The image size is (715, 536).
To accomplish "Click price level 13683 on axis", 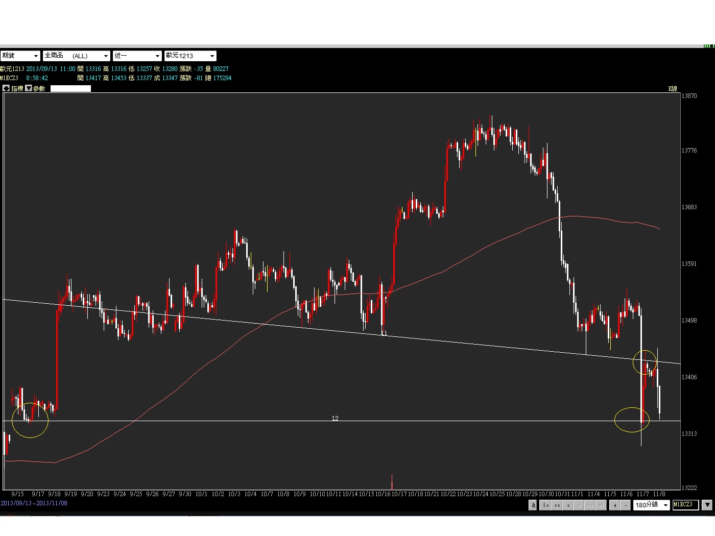I will (x=689, y=207).
